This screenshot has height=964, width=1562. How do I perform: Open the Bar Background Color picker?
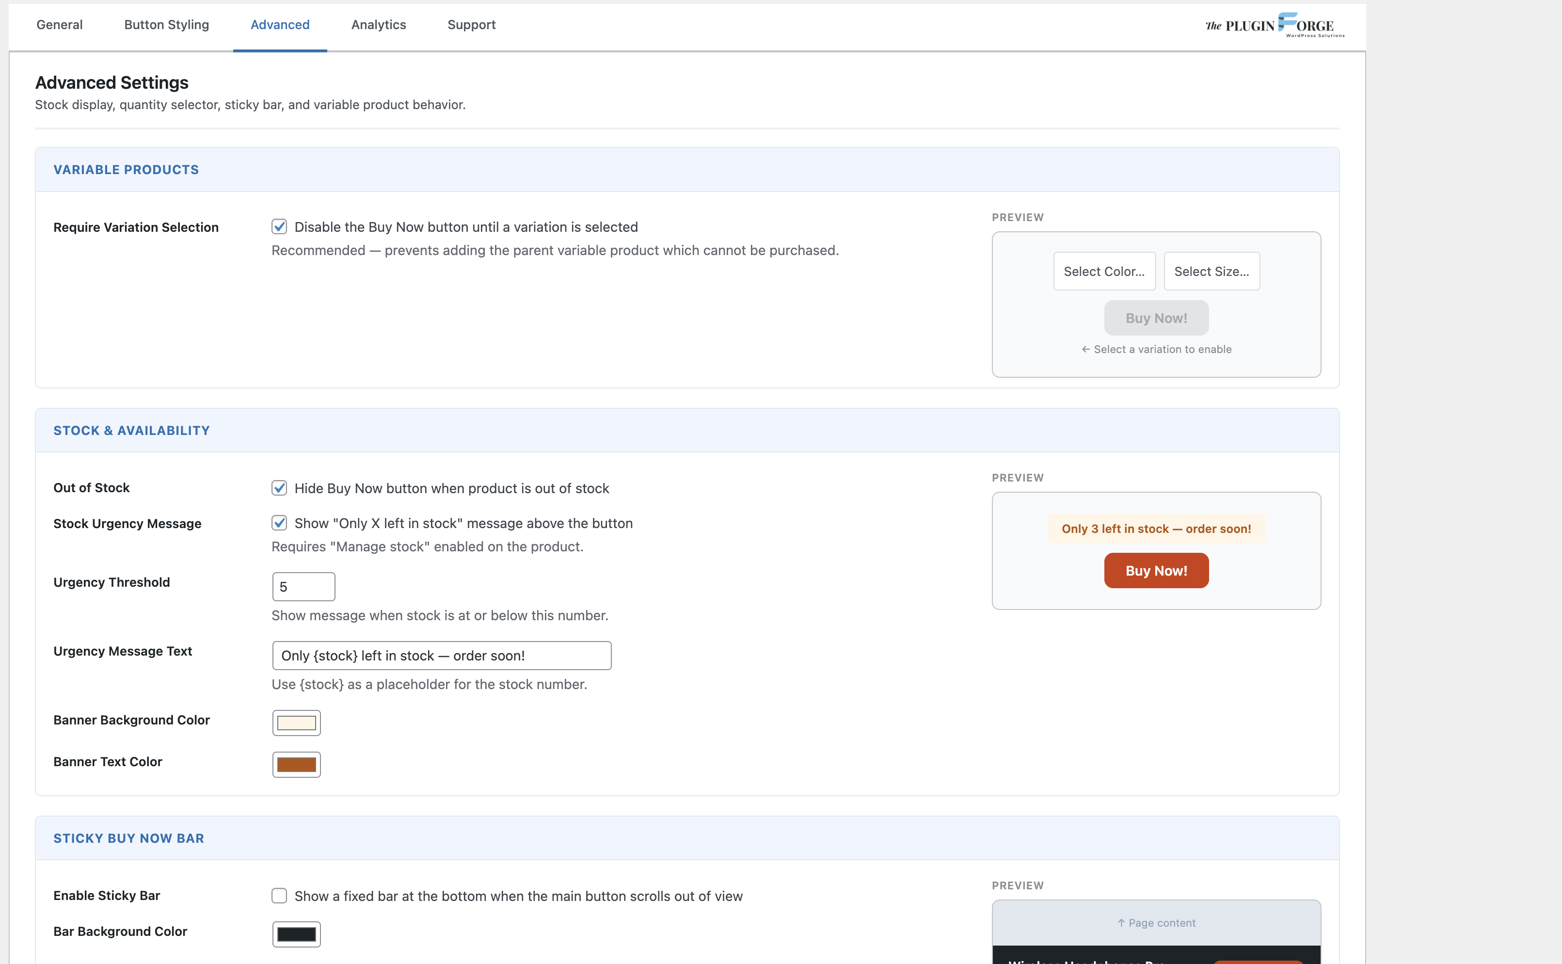pos(296,933)
